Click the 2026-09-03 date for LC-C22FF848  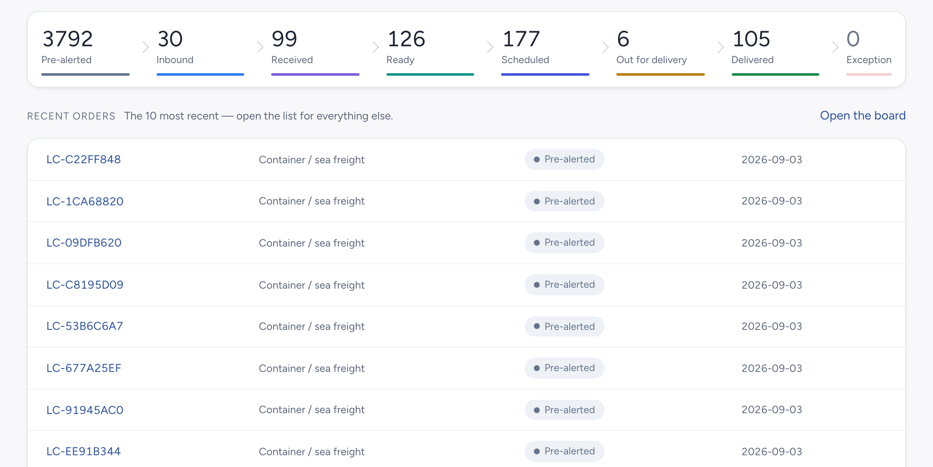[772, 159]
